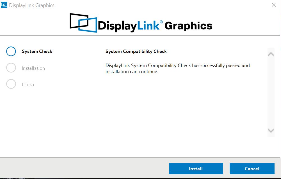
Task: Cancel the DisplayLink installation
Action: [x=252, y=168]
